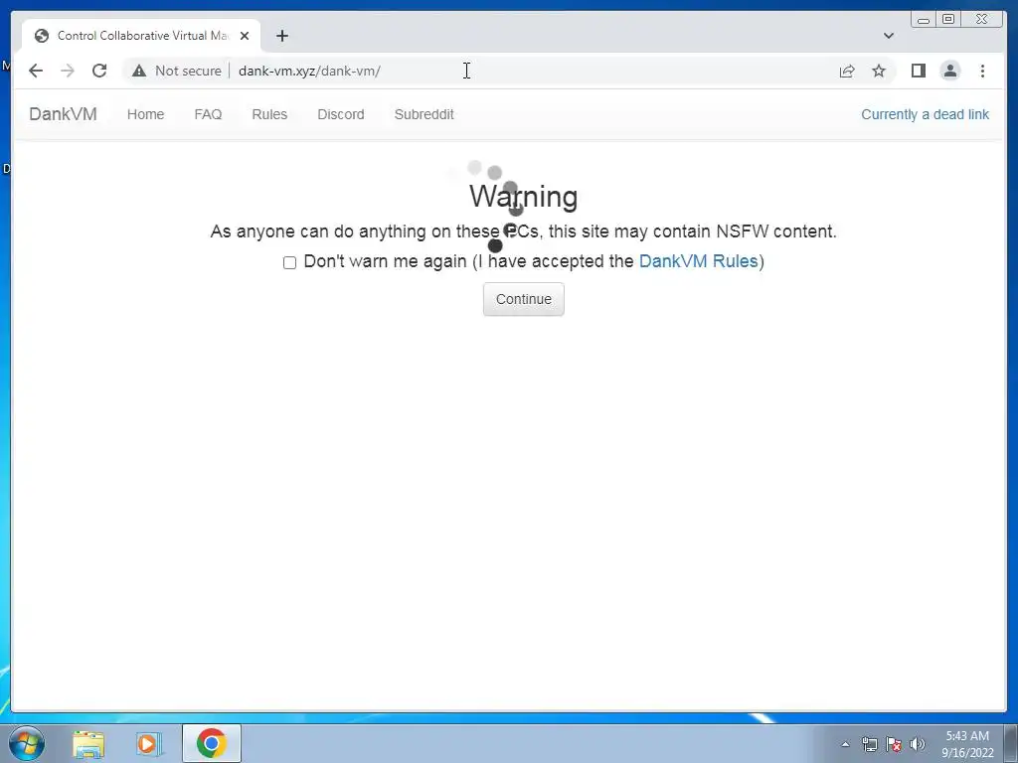
Task: Open the Windows Start orb
Action: click(27, 743)
